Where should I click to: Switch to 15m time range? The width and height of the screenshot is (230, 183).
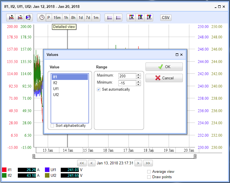(57, 18)
